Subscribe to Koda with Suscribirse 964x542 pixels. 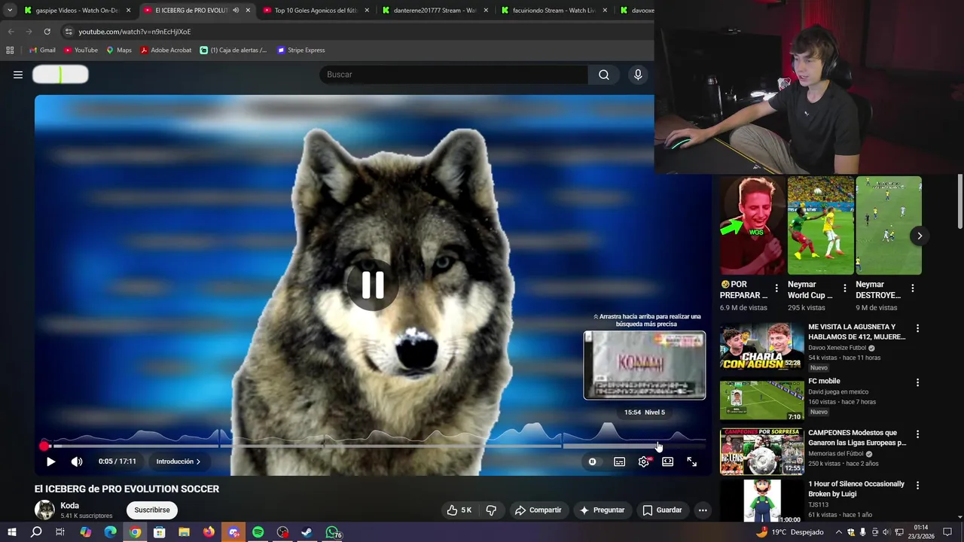tap(152, 510)
